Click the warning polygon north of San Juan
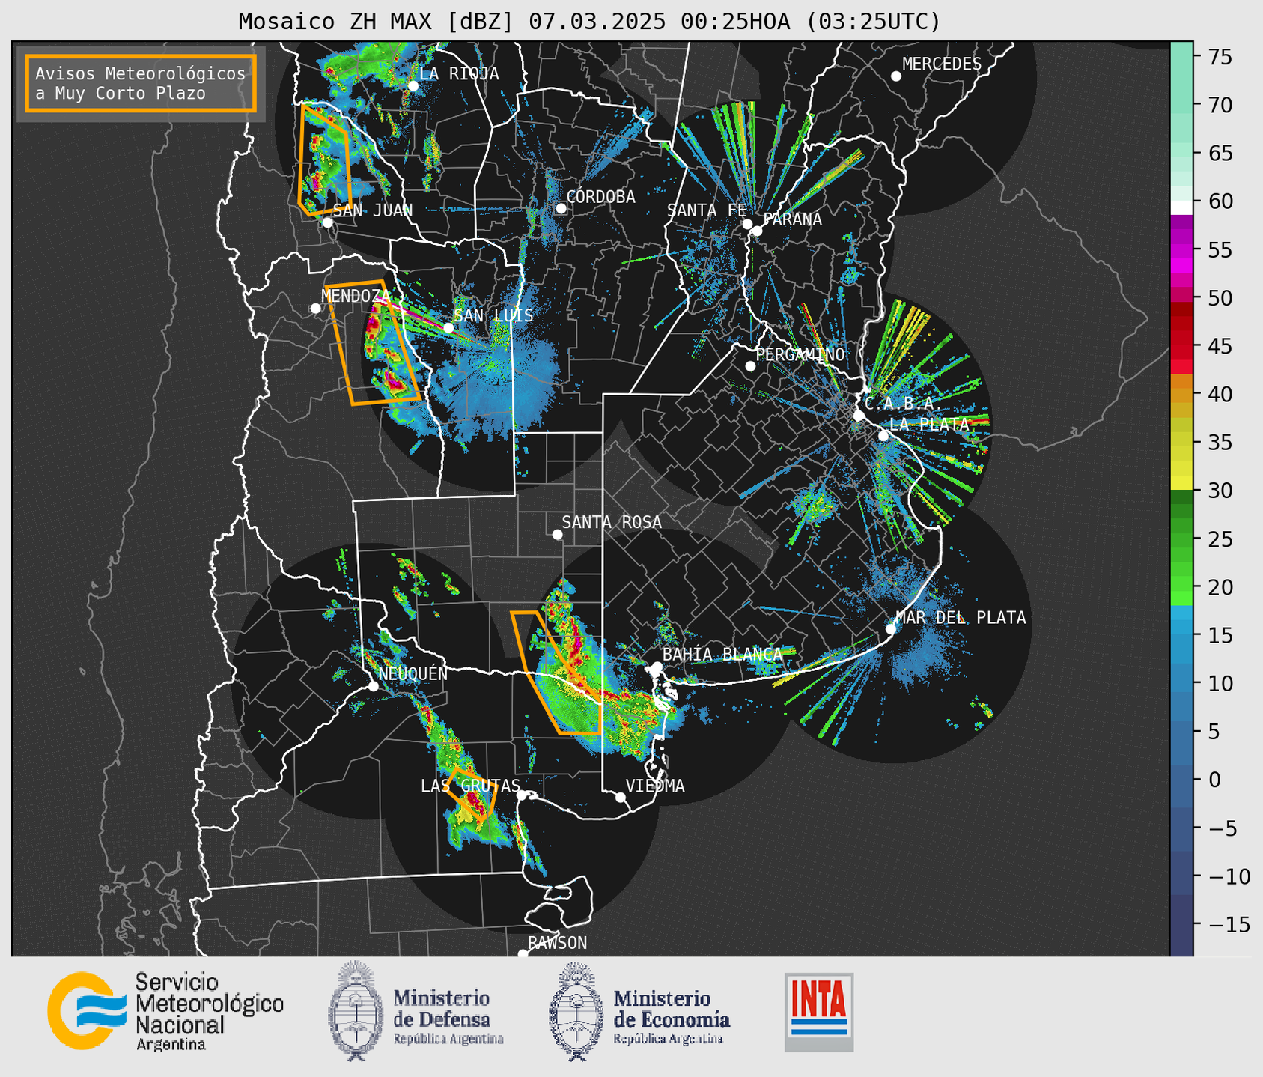 325,159
